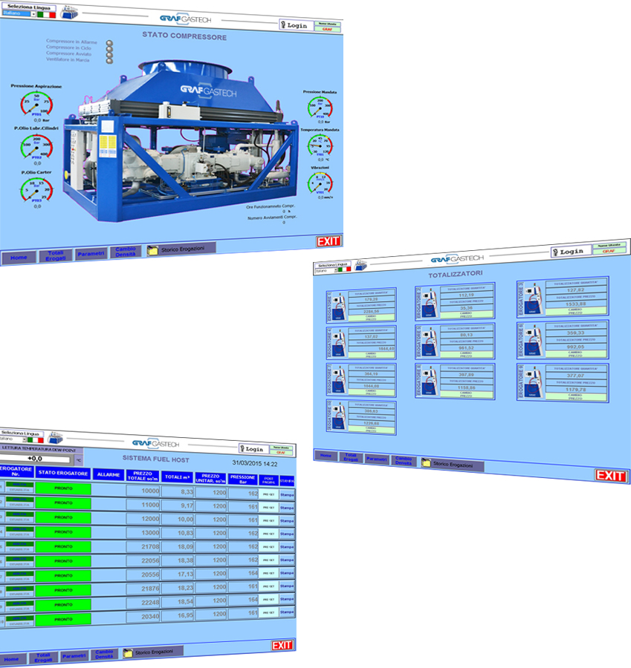Click the P.Olio Lubr.Cilindri gauge
The width and height of the screenshot is (631, 668).
click(x=36, y=146)
